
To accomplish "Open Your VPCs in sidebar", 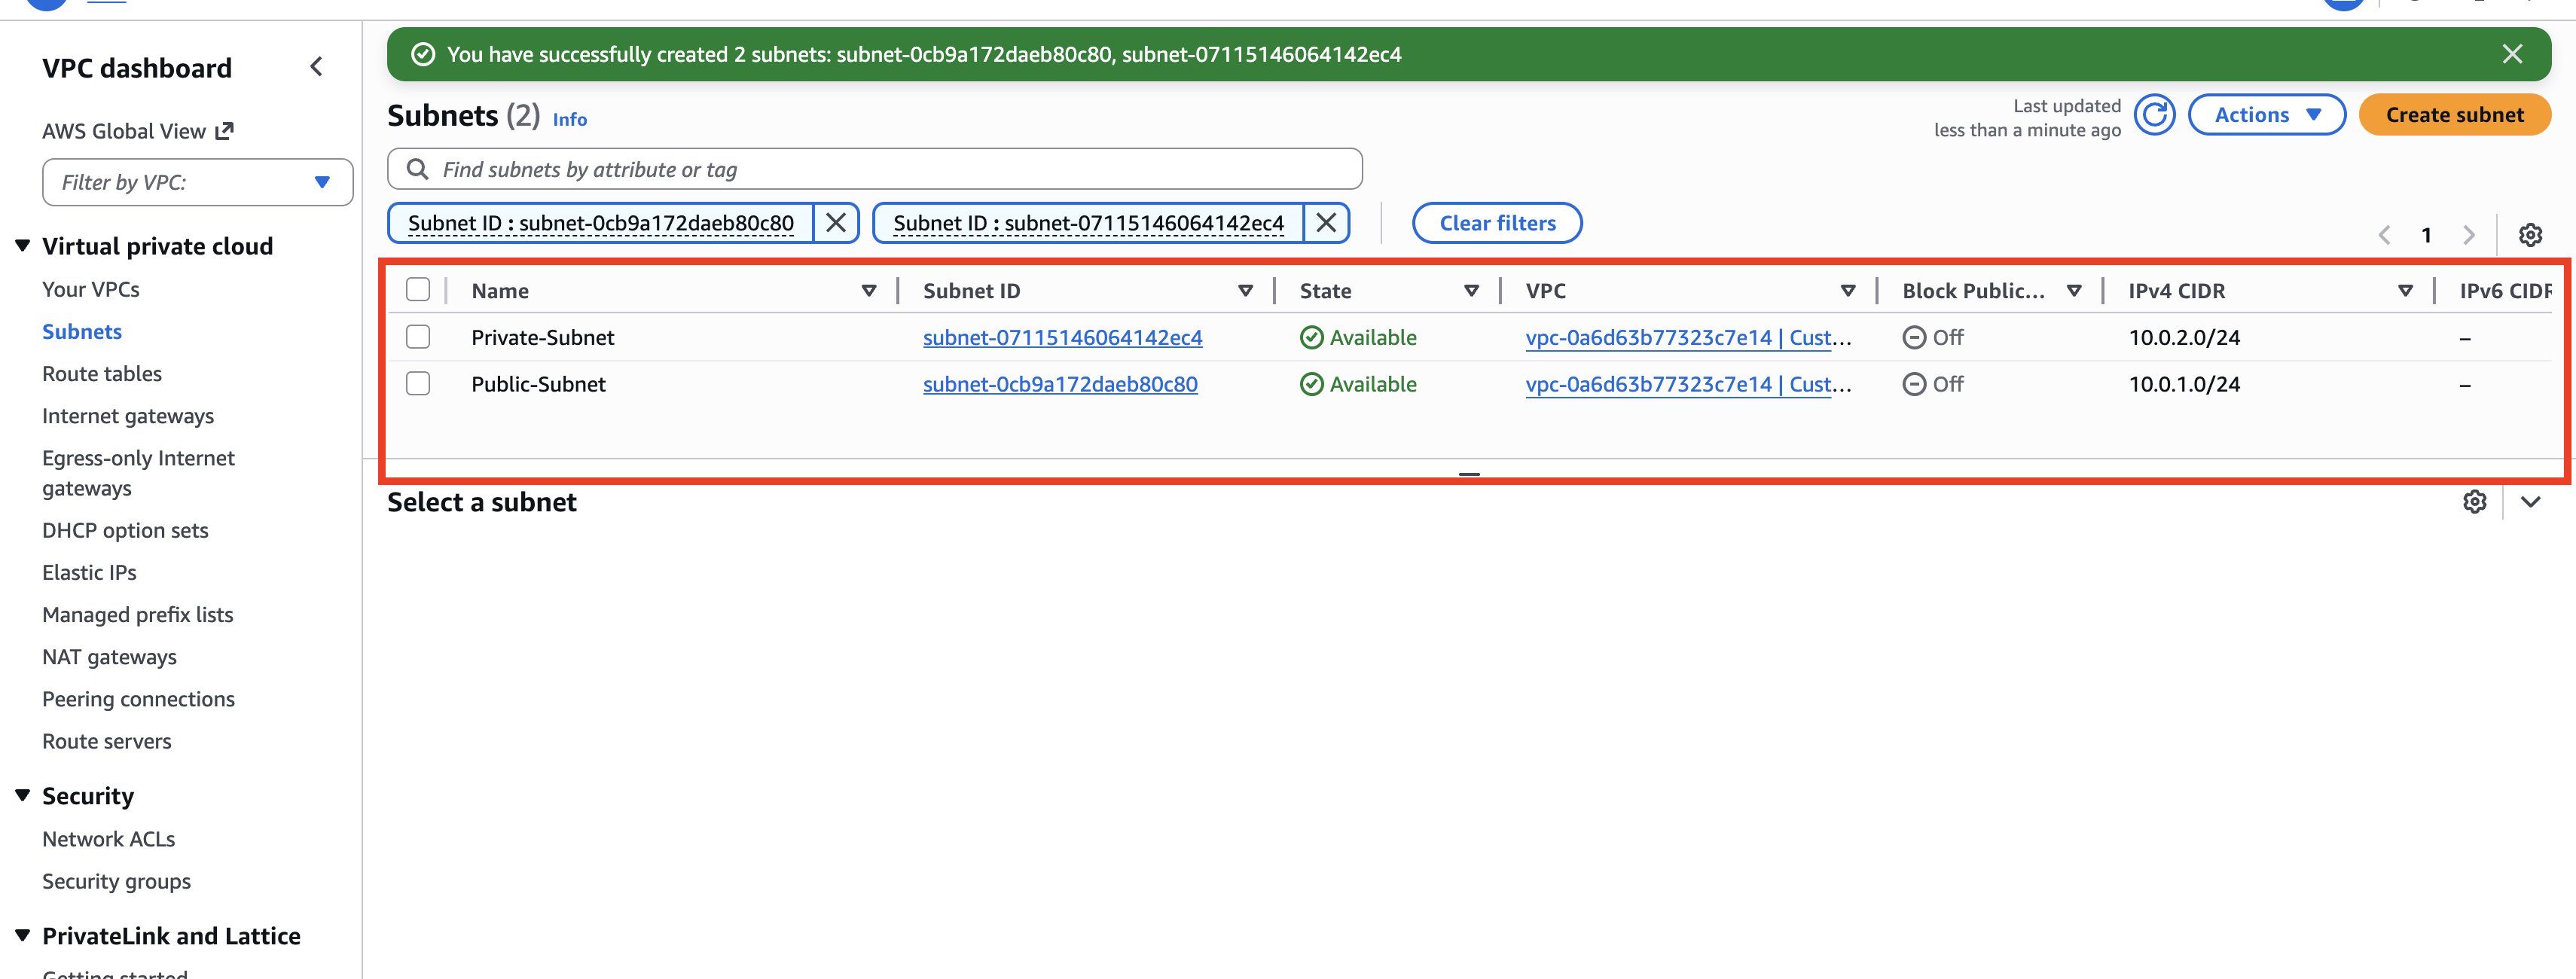I will [91, 290].
